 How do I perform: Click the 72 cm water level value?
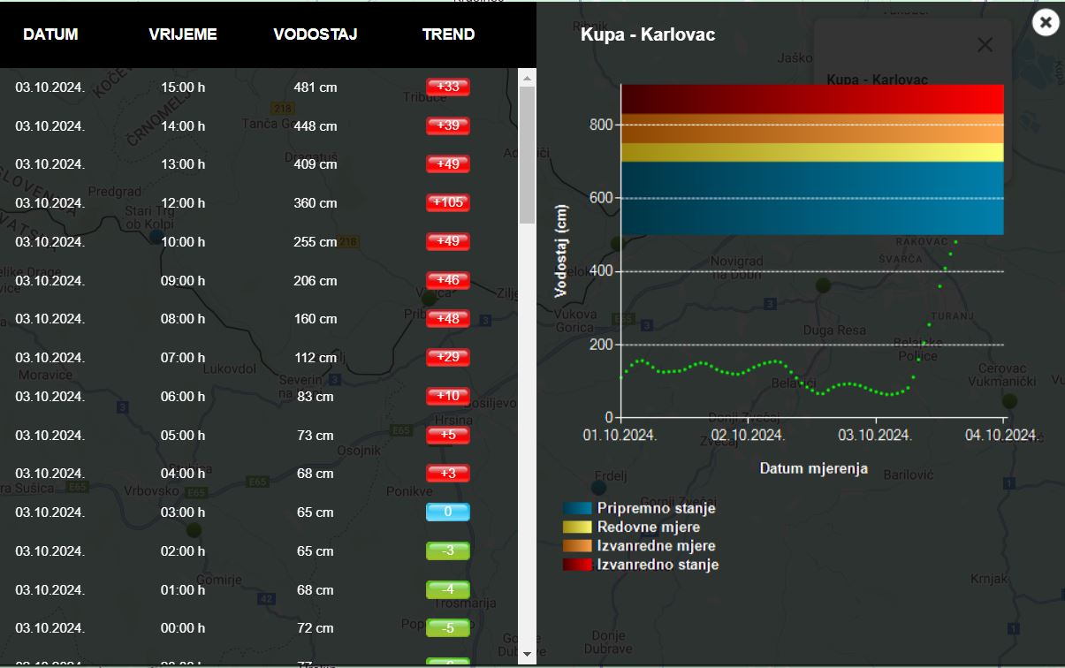316,628
